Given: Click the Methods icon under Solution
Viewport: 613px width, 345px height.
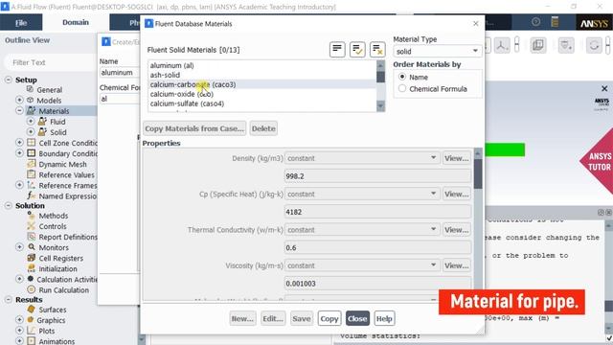Looking at the screenshot, I should (32, 215).
